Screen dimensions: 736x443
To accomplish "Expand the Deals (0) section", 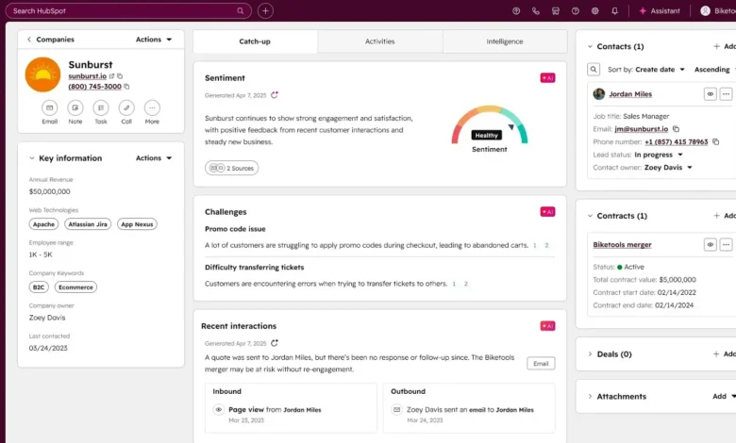I will [x=590, y=354].
